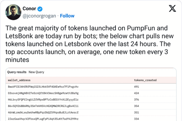Image resolution: width=182 pixels, height=121 pixels.
Task: Click the 424 tokens_created cell
Action: (x=137, y=93)
